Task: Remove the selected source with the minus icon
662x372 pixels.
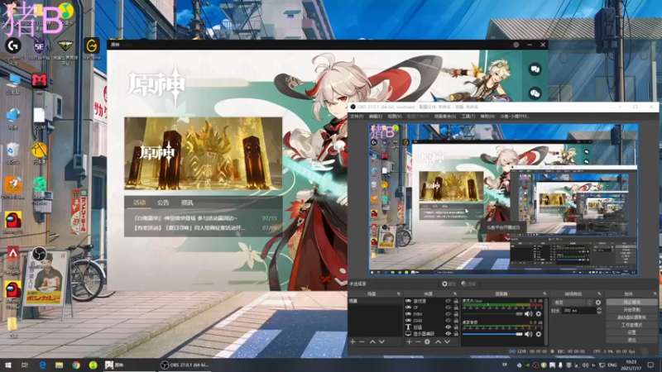Action: click(418, 341)
